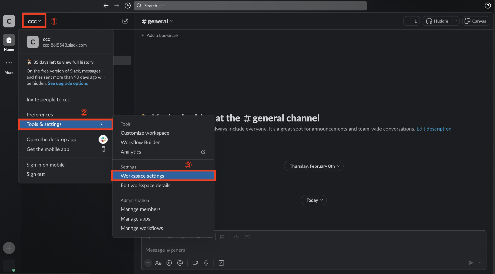Apply bold formatting in the message toolbar

148,237
